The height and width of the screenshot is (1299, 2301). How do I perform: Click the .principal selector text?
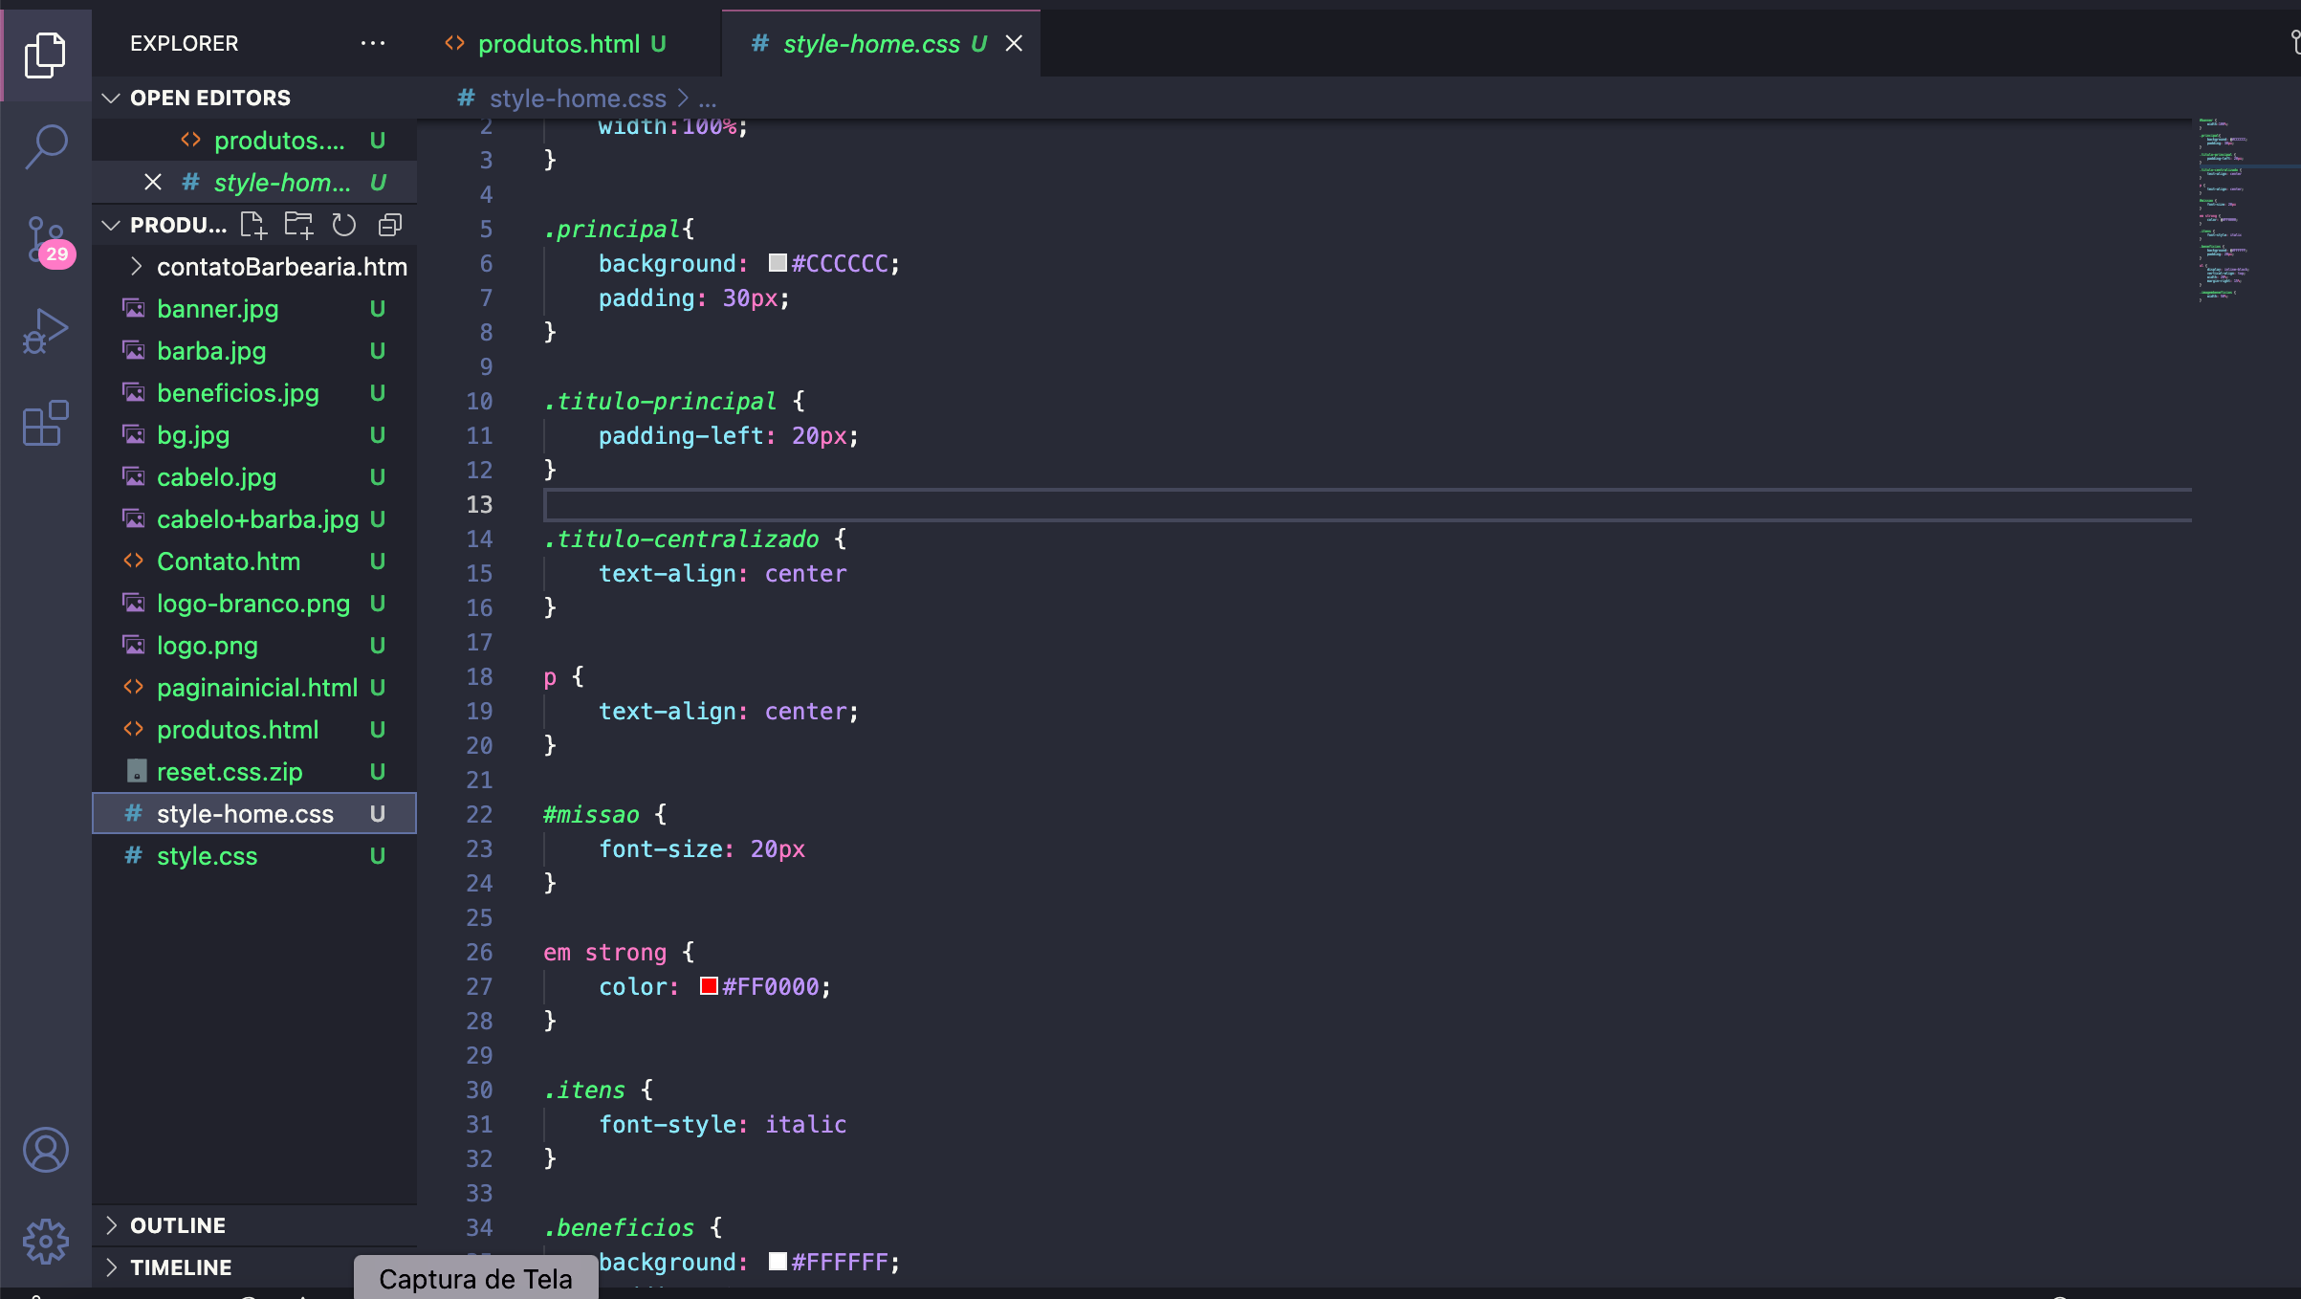612,229
